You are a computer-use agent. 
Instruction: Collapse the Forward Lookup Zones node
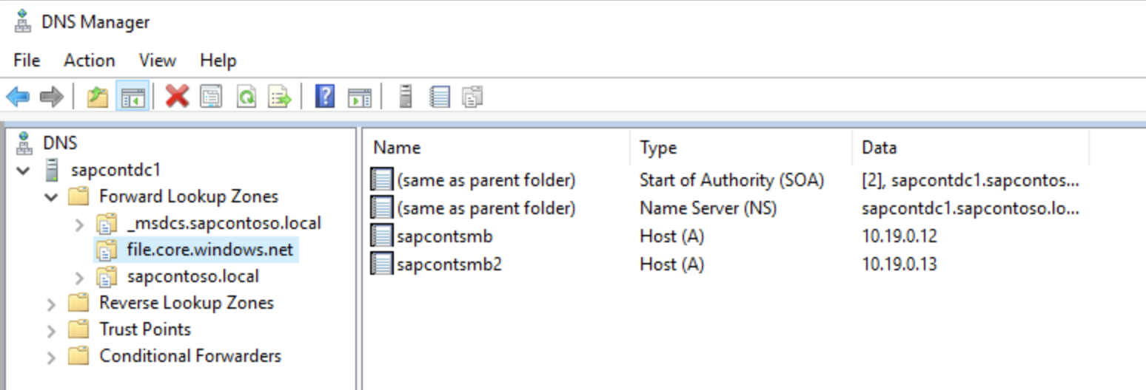click(x=51, y=197)
